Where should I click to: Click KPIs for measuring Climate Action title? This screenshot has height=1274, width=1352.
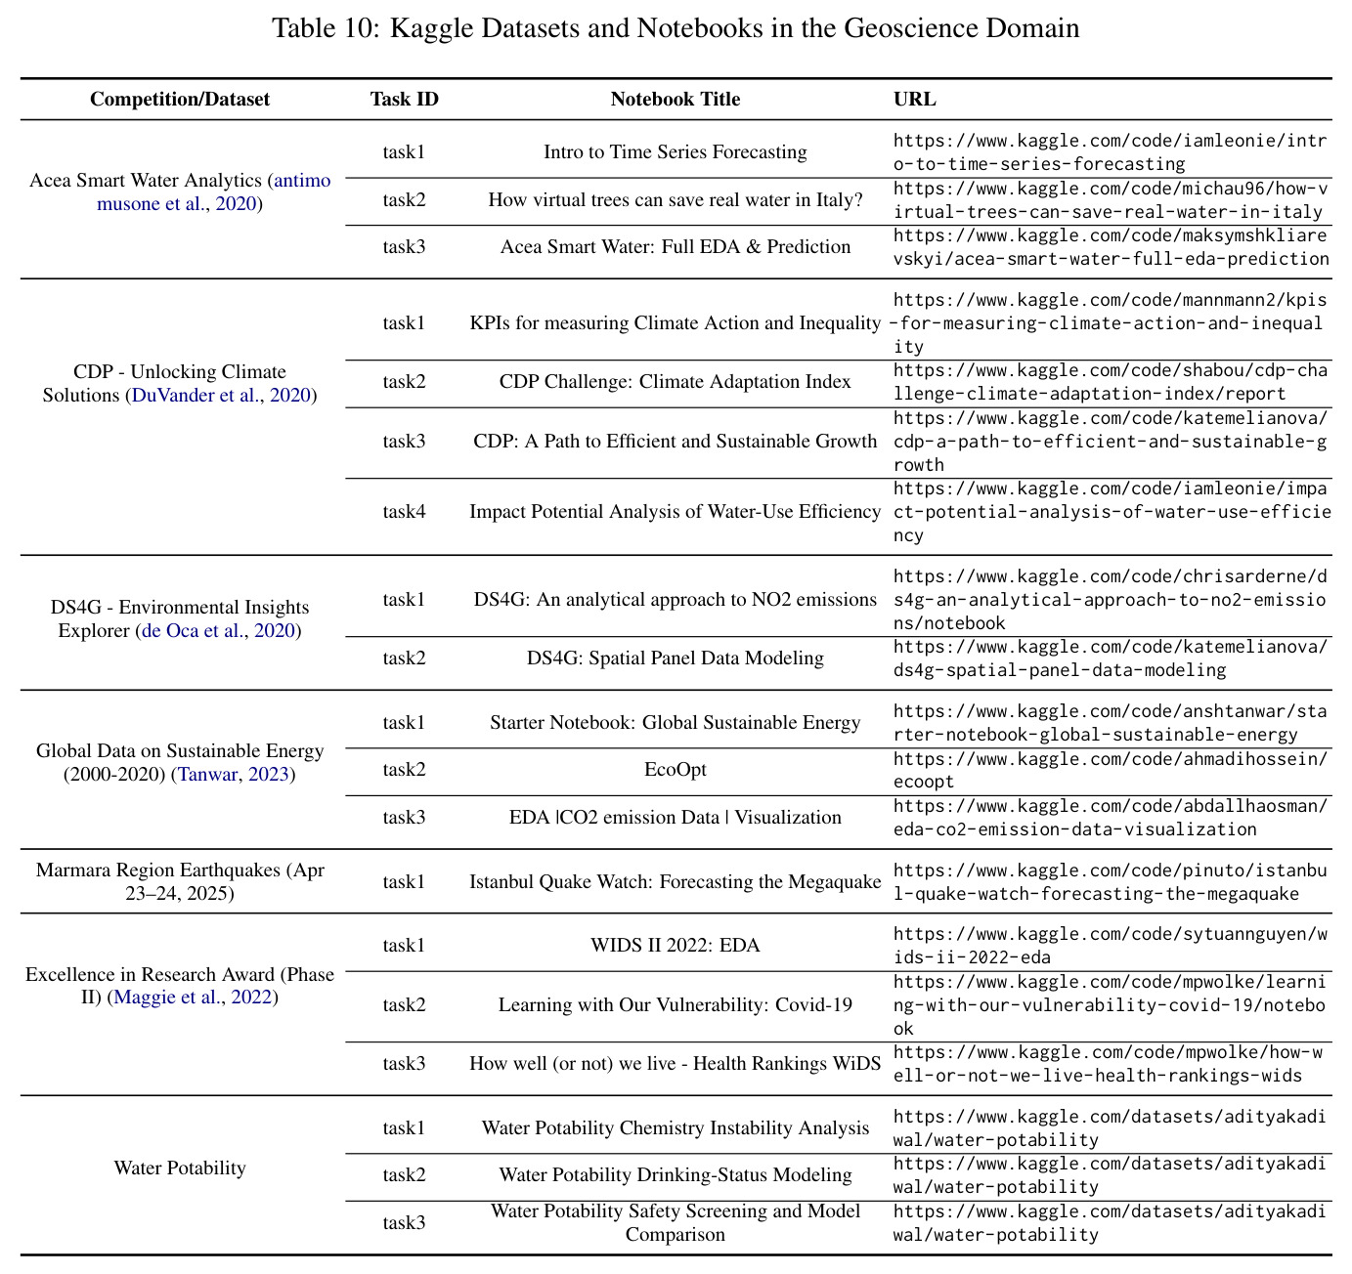click(676, 322)
